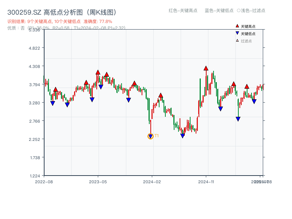Click the leftmost red high-point triangle
This screenshot has width=292, height=219.
55,89
